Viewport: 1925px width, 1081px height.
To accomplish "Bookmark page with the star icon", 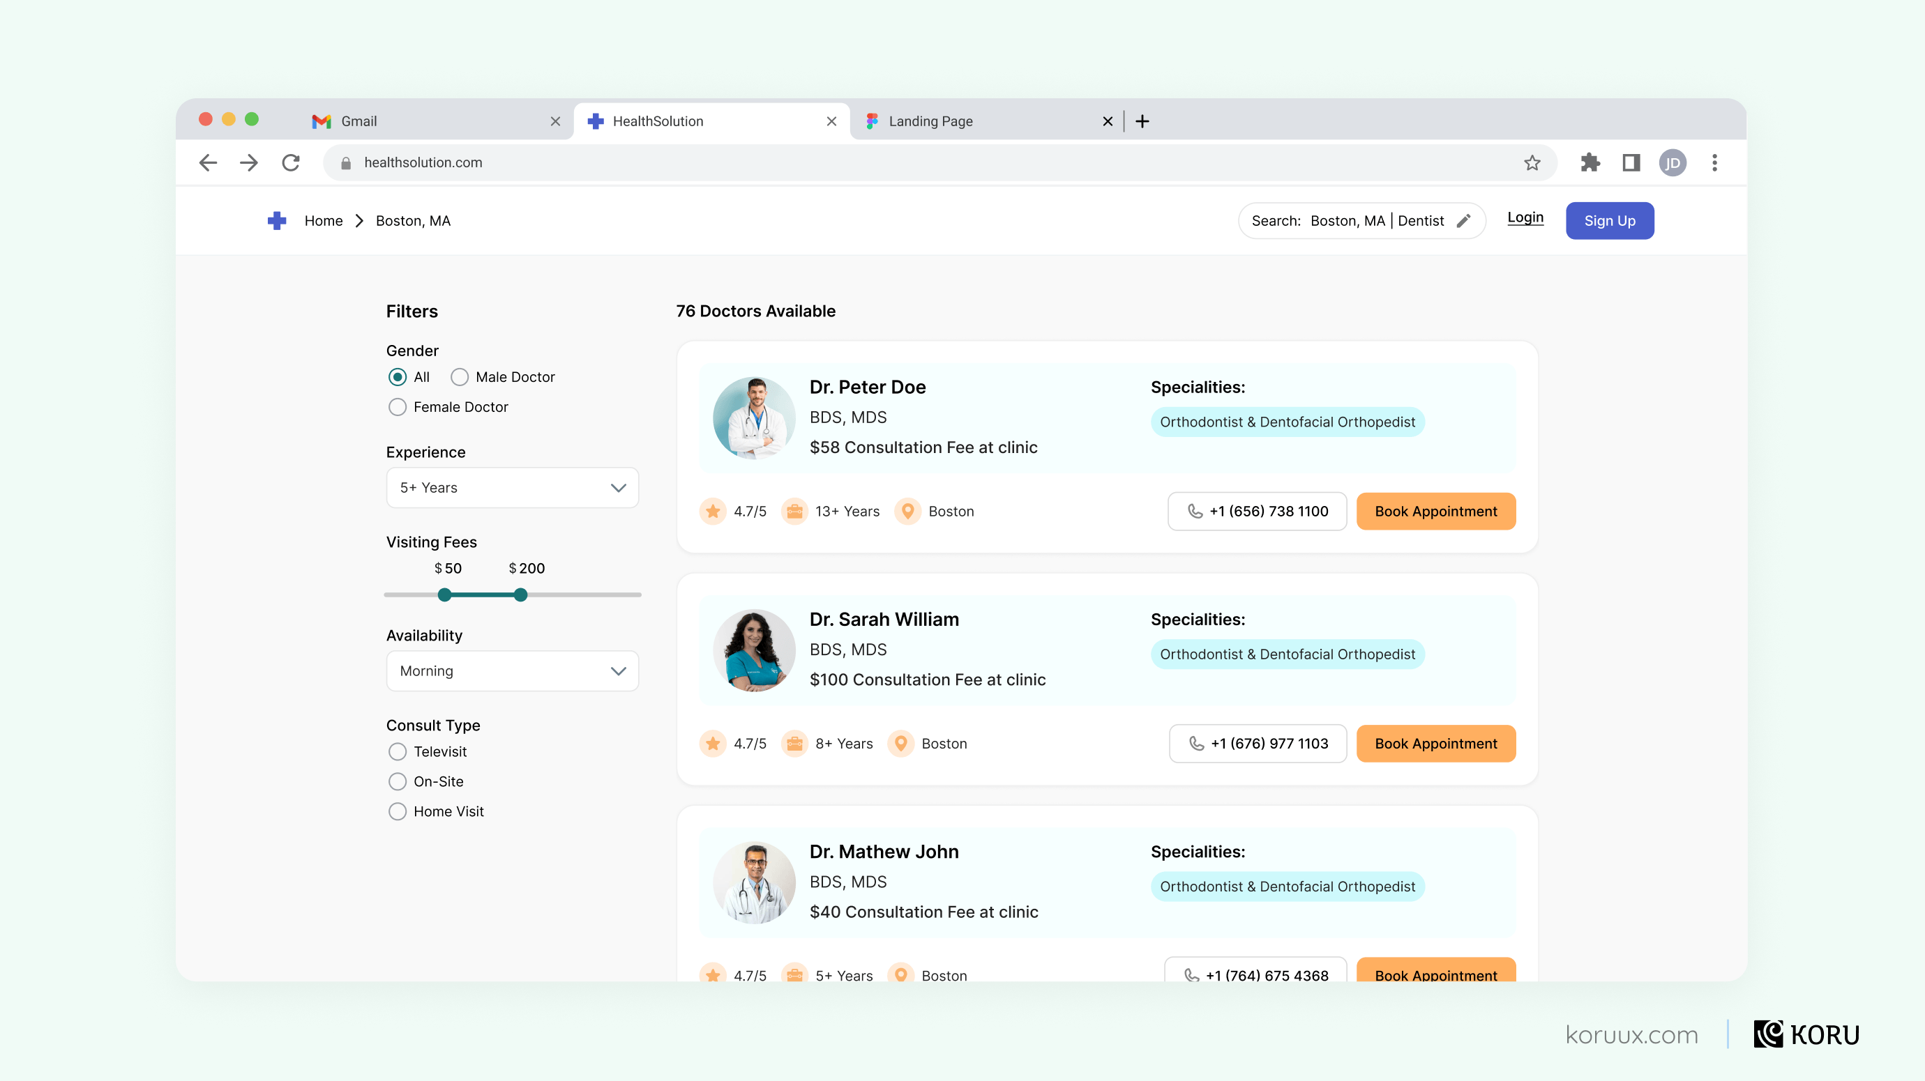I will tap(1532, 162).
